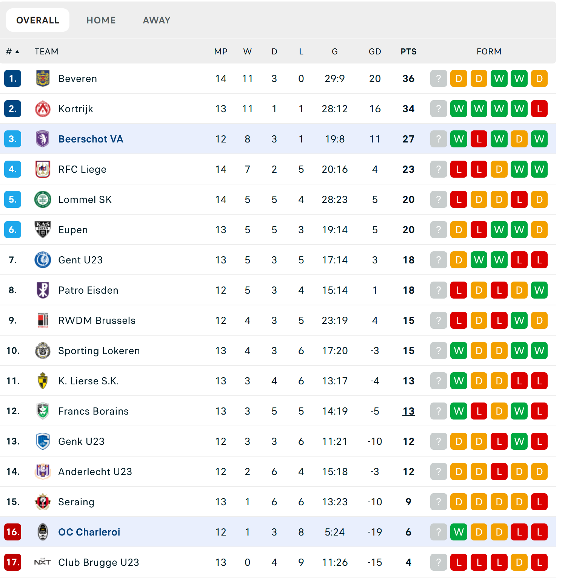The height and width of the screenshot is (579, 565).
Task: Click the Kortrijk club crest icon
Action: pyautogui.click(x=43, y=109)
